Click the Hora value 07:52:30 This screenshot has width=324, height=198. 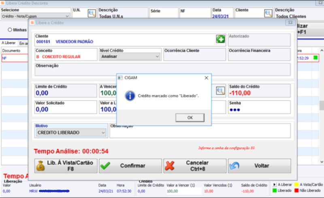click(x=124, y=191)
